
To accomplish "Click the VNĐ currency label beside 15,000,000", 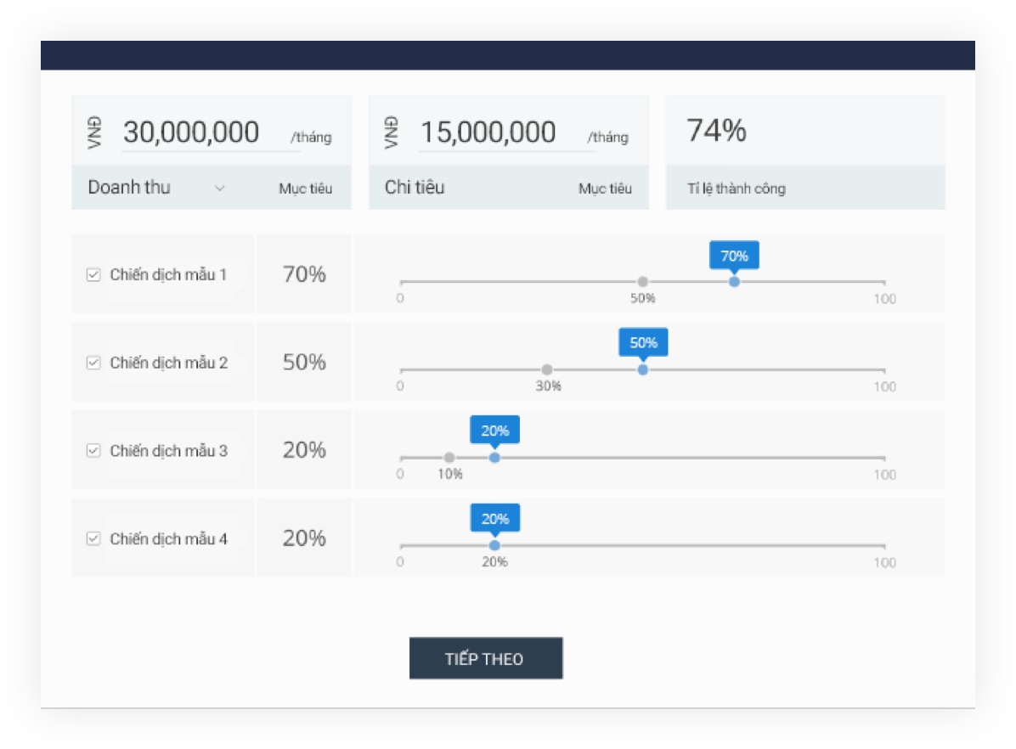I will 392,132.
